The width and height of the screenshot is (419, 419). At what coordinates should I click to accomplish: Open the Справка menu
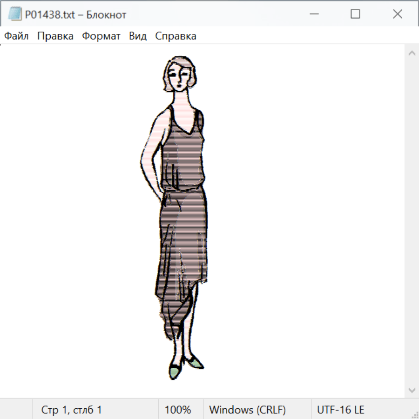point(176,36)
